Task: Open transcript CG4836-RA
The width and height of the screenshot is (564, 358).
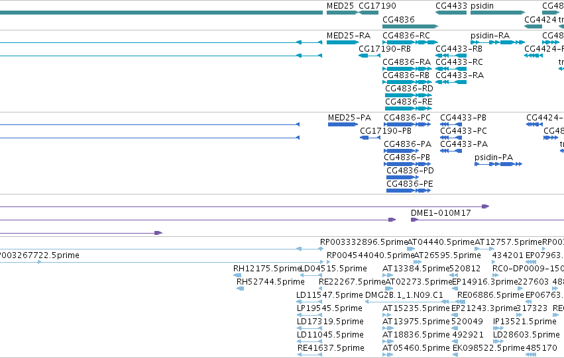Action: click(x=406, y=69)
